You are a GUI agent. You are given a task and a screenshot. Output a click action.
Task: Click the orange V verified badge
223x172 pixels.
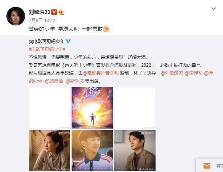[x=54, y=12]
